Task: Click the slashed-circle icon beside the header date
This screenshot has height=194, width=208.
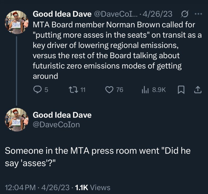Action: pos(185,13)
